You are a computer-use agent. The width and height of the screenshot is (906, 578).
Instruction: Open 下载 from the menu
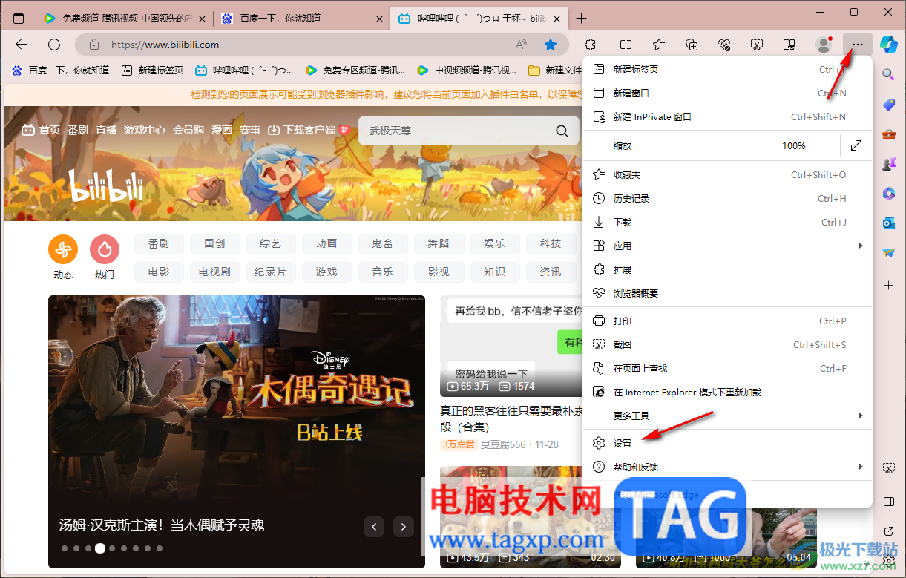pos(727,223)
